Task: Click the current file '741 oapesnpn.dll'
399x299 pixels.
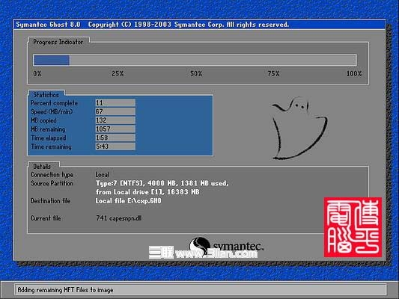Action: 119,218
